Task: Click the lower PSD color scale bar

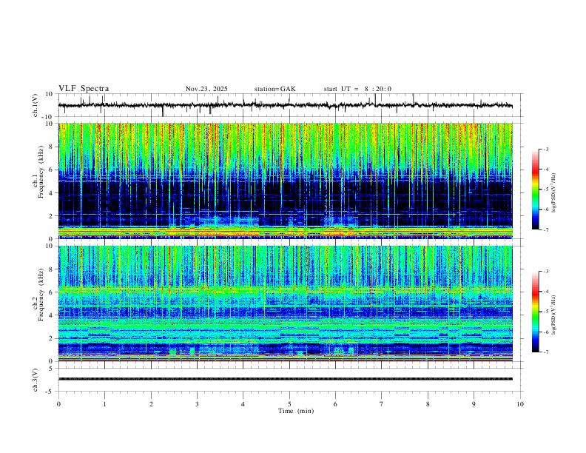Action: click(x=536, y=312)
